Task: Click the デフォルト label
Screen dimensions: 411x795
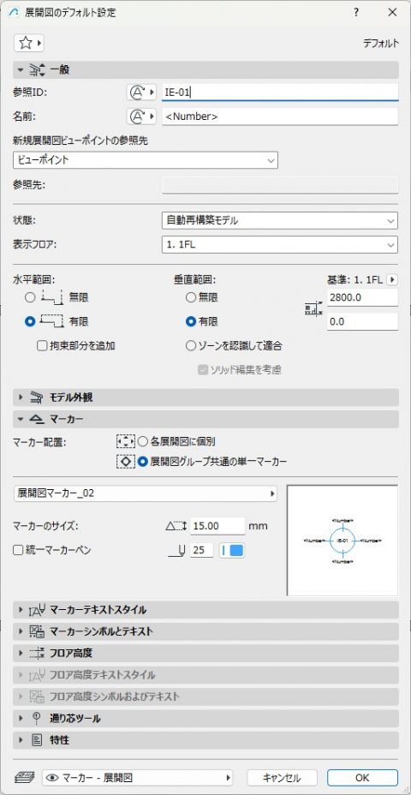Action: click(x=380, y=44)
